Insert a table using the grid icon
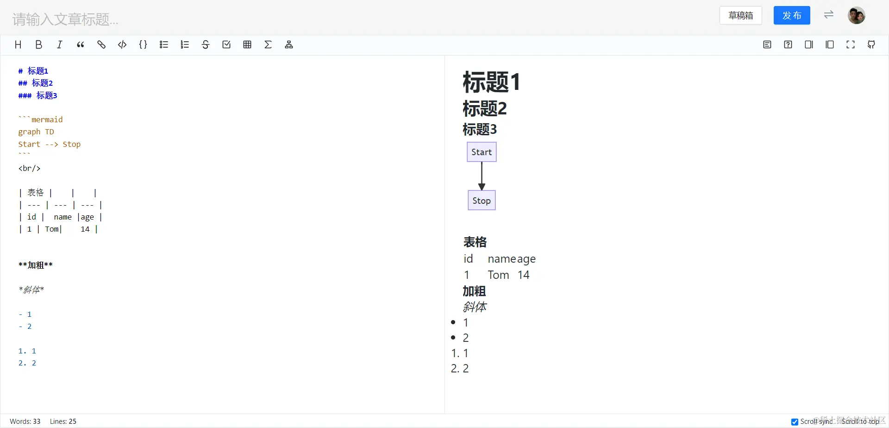889x428 pixels. pyautogui.click(x=247, y=44)
